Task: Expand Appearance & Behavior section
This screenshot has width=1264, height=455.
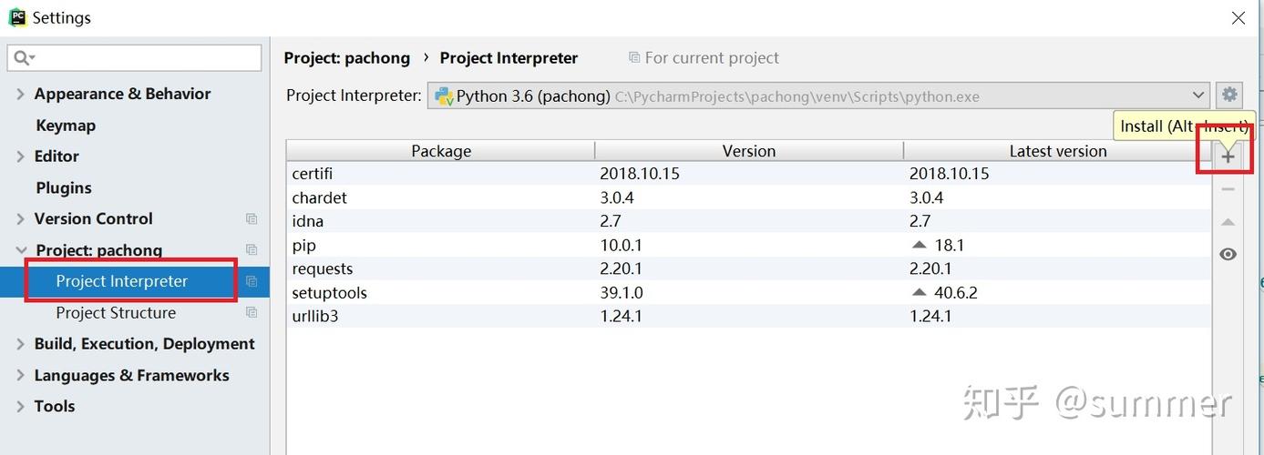Action: 20,94
